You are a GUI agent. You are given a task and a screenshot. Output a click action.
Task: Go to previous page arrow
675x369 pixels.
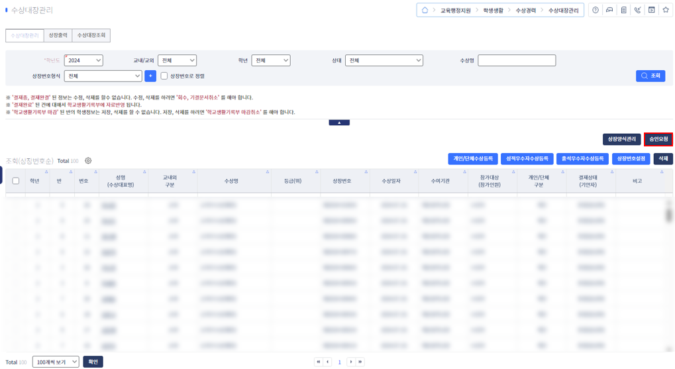coord(328,362)
